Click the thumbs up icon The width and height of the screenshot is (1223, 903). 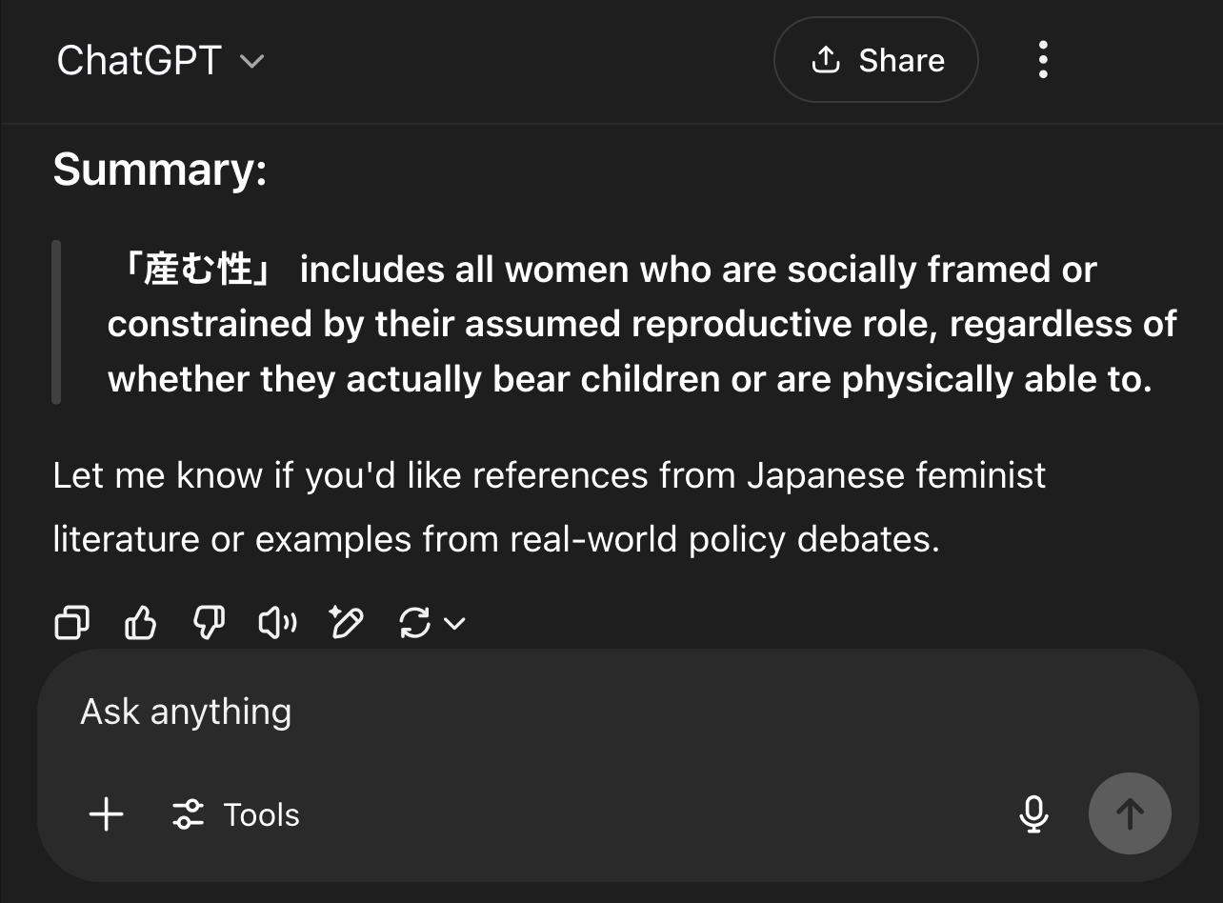pos(141,623)
